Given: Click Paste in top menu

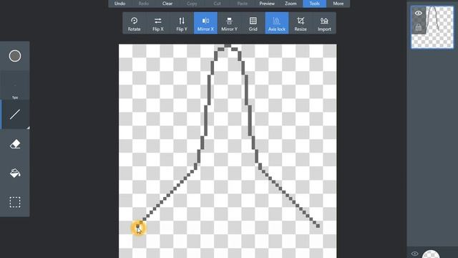Looking at the screenshot, I should pyautogui.click(x=242, y=4).
